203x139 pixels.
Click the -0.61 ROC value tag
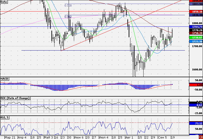[x=196, y=105]
